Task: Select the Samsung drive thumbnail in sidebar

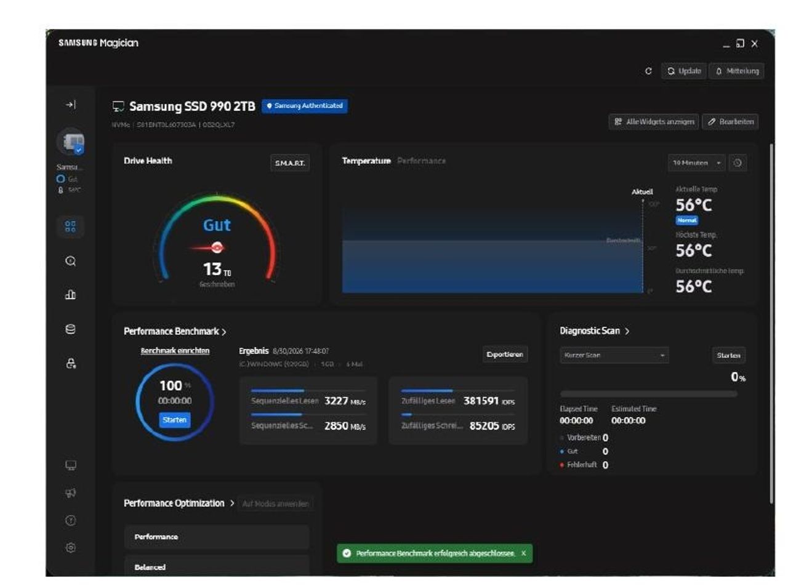Action: pyautogui.click(x=71, y=142)
